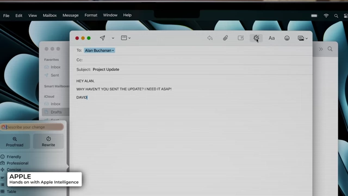Click the Proofread button
The height and width of the screenshot is (196, 348).
[15, 142]
